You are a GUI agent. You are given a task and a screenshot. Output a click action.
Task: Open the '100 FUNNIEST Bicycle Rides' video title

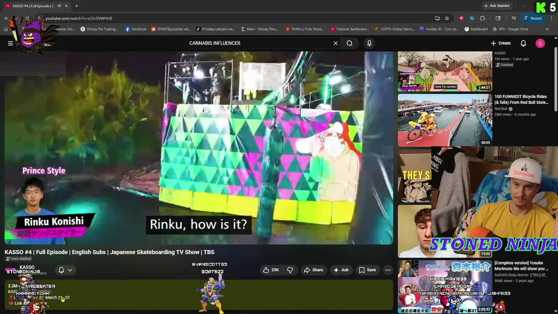(x=521, y=99)
